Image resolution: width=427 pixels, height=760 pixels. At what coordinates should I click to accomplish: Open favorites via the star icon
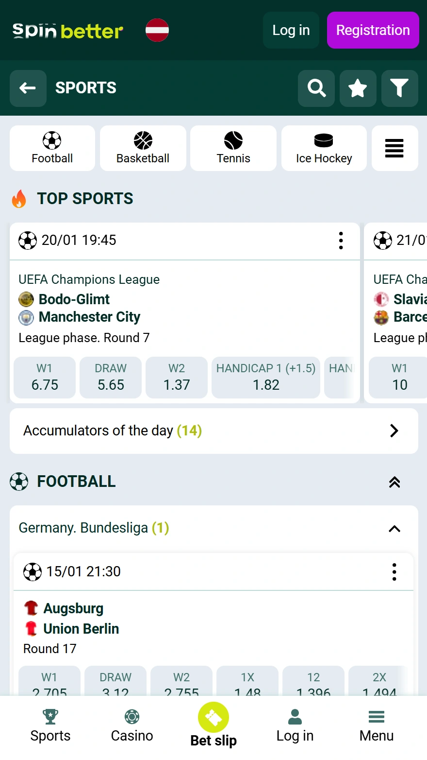click(358, 88)
